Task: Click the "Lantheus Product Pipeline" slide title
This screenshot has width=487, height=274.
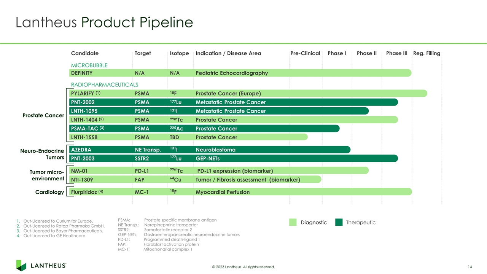Action: 104,22
